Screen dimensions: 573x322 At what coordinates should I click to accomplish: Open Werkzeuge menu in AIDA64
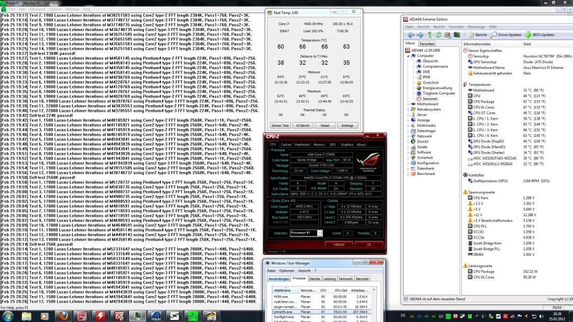point(476,26)
